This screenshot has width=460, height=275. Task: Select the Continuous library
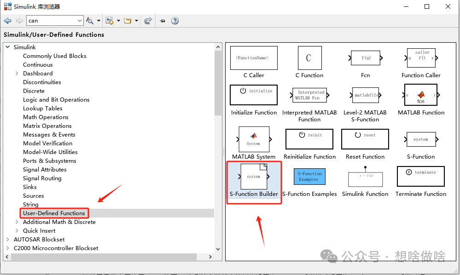coord(38,65)
